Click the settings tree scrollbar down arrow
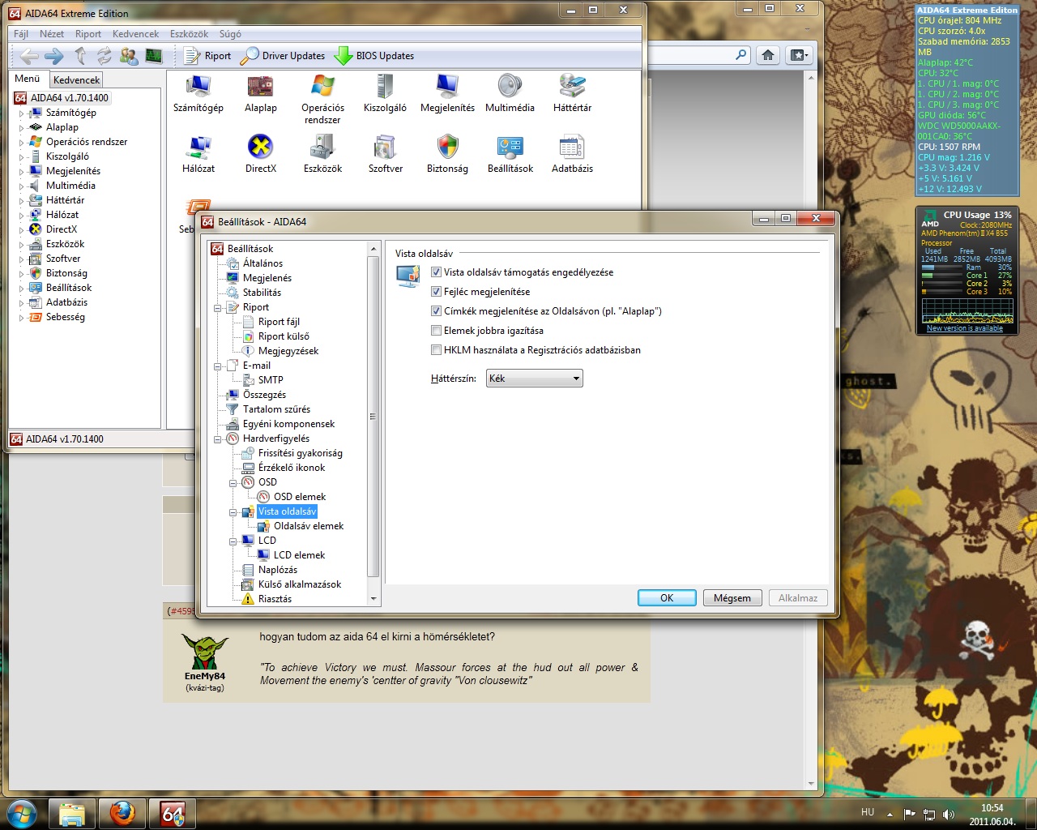Image resolution: width=1037 pixels, height=830 pixels. click(373, 599)
